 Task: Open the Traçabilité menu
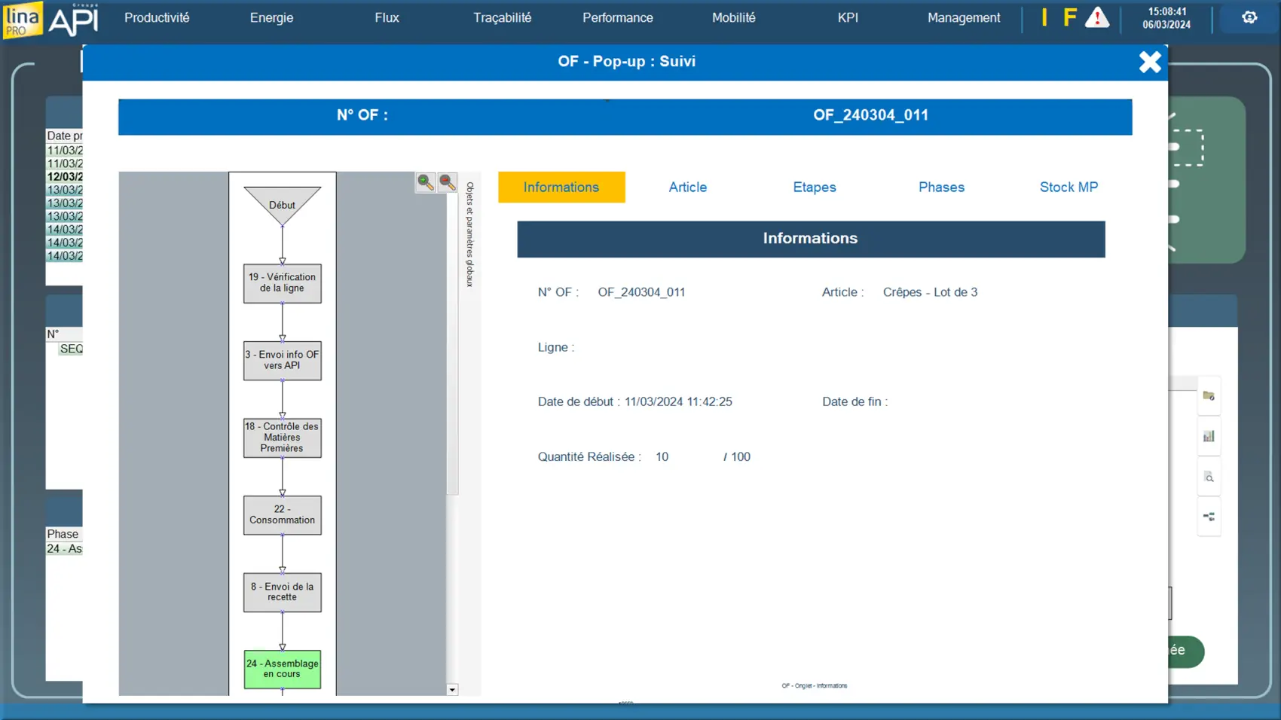[x=502, y=18]
